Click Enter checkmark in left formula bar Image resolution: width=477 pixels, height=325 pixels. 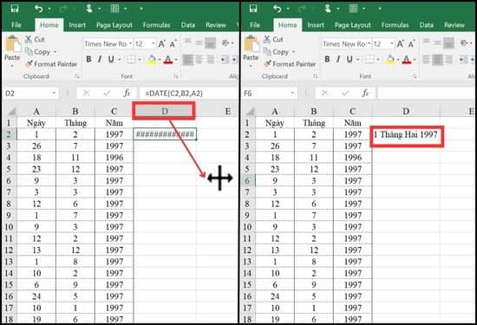tap(107, 93)
